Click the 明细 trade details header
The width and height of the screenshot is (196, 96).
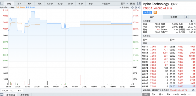tap(145, 43)
